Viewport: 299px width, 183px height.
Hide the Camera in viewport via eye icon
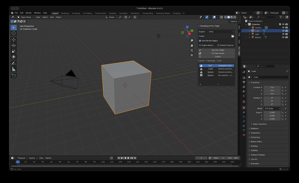click(x=283, y=28)
